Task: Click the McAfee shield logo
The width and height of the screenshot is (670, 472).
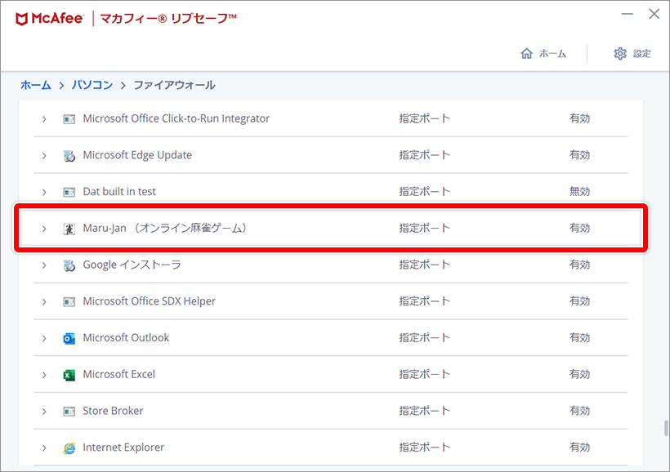Action: [22, 19]
